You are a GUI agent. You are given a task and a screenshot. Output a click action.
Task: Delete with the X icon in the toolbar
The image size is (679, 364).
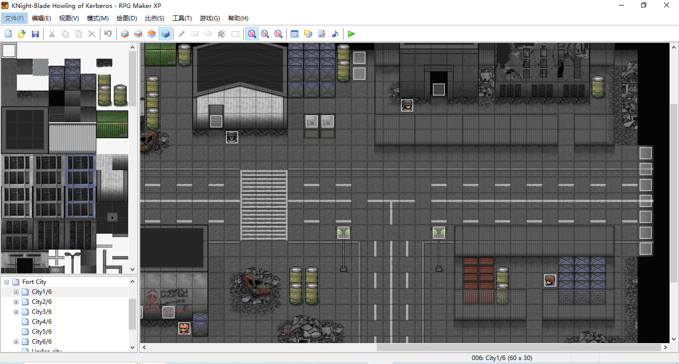pos(92,34)
